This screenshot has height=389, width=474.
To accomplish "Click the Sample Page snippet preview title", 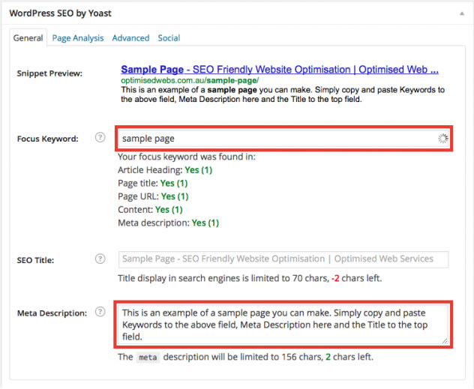I will coord(279,68).
